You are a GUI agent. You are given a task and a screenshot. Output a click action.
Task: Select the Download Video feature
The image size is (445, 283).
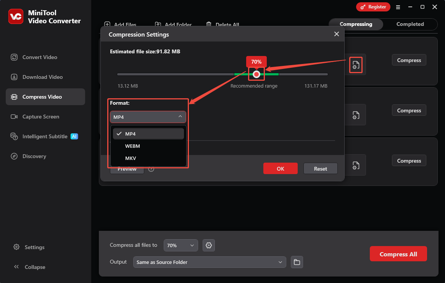(x=42, y=77)
